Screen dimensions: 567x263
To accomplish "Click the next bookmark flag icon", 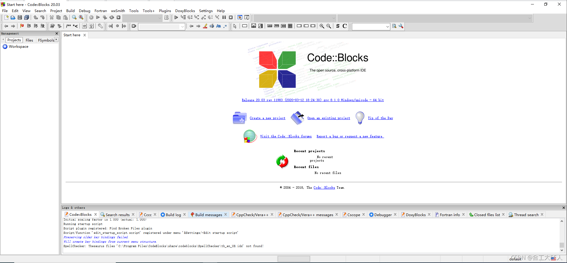I will coord(36,26).
